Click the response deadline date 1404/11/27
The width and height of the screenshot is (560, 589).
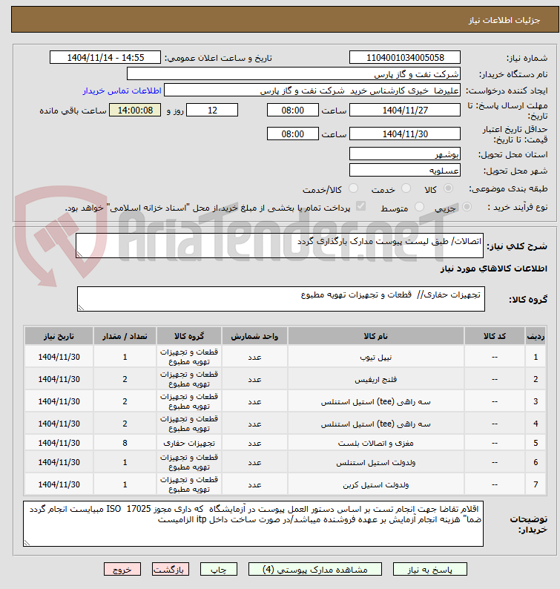405,110
